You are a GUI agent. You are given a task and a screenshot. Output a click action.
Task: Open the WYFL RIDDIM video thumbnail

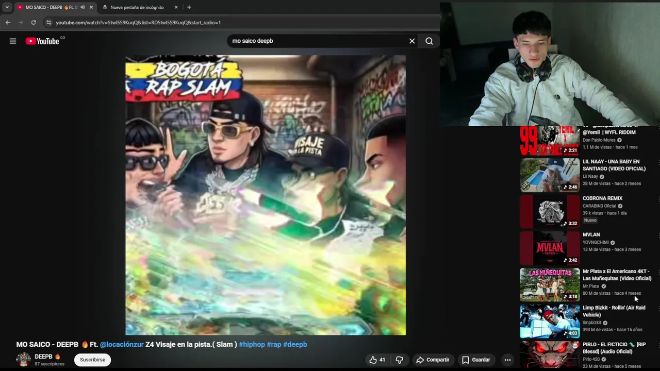550,140
